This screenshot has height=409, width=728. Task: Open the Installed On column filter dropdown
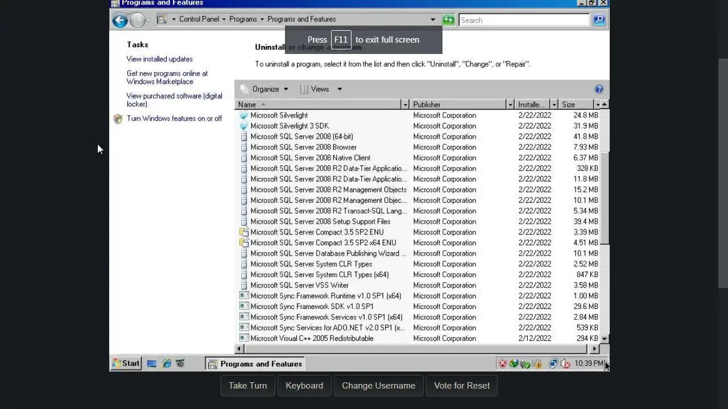[x=554, y=105]
